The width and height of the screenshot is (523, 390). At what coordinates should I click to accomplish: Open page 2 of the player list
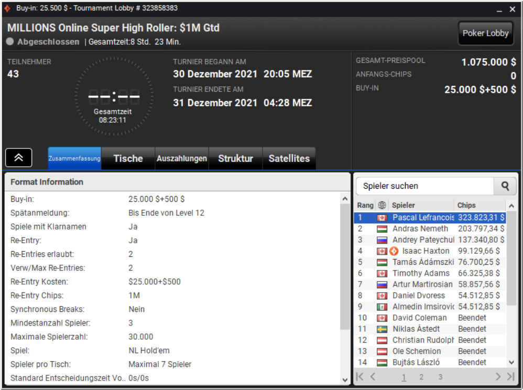pyautogui.click(x=421, y=377)
